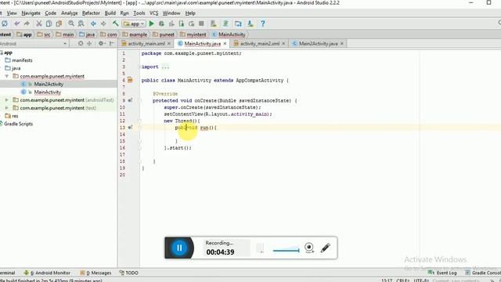Viewport: 501px width, 282px height.
Task: Open the Tools menu
Action: [x=139, y=13]
